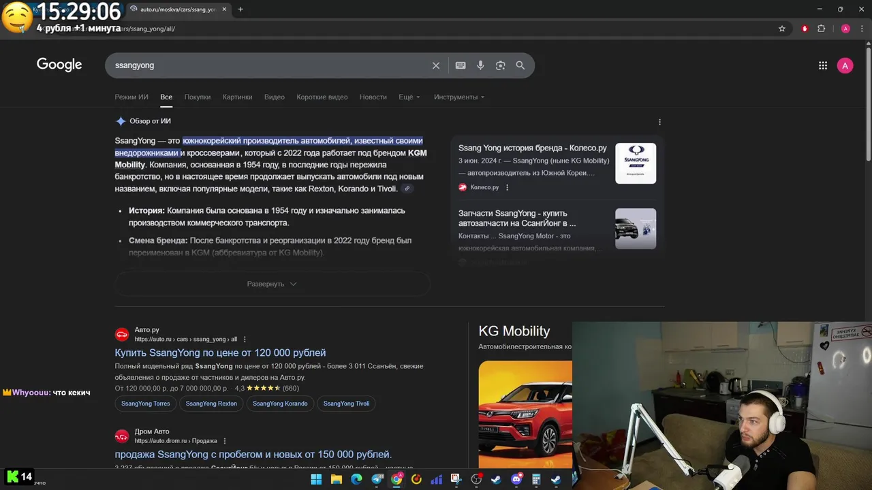Open Google account avatar on page
The width and height of the screenshot is (872, 490).
pos(845,65)
